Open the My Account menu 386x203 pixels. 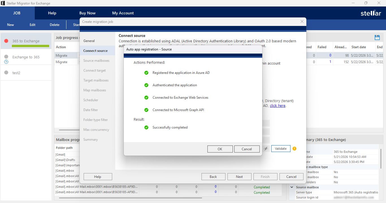(123, 13)
